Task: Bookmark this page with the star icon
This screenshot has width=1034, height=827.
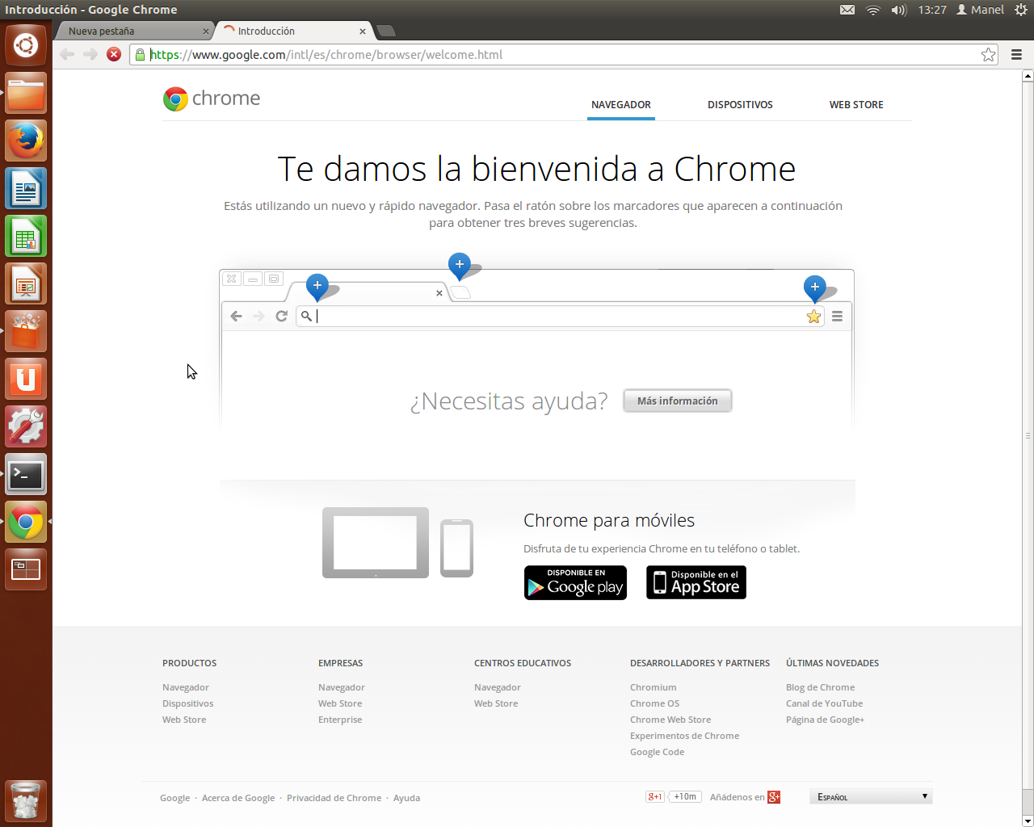Action: (x=987, y=54)
